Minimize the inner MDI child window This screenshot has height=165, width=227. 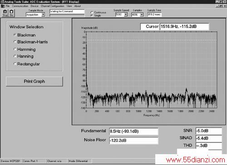217,6
